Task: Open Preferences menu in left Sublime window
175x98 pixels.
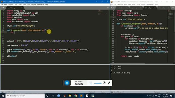Action: [x=40, y=5]
